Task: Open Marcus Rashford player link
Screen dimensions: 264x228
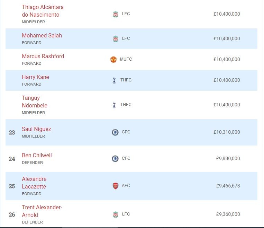Action: (x=43, y=56)
